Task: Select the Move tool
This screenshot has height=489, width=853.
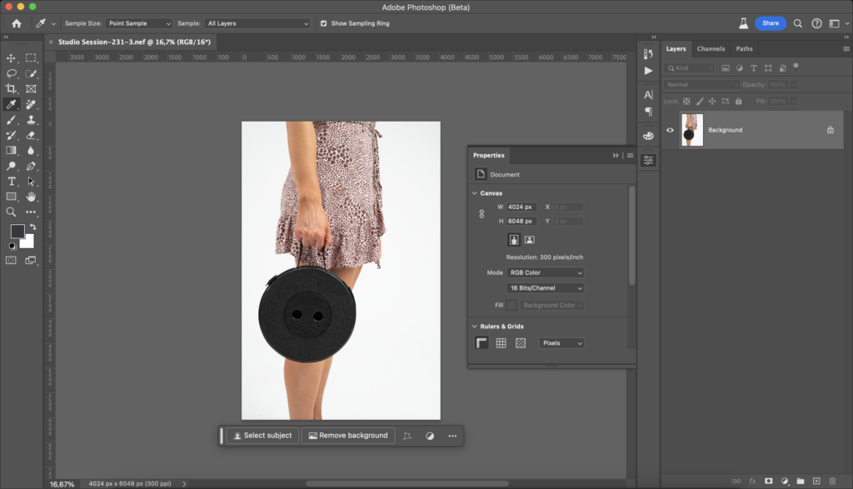Action: tap(12, 58)
